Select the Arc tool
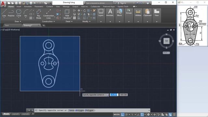This screenshot has height=117, width=208. click(26, 13)
